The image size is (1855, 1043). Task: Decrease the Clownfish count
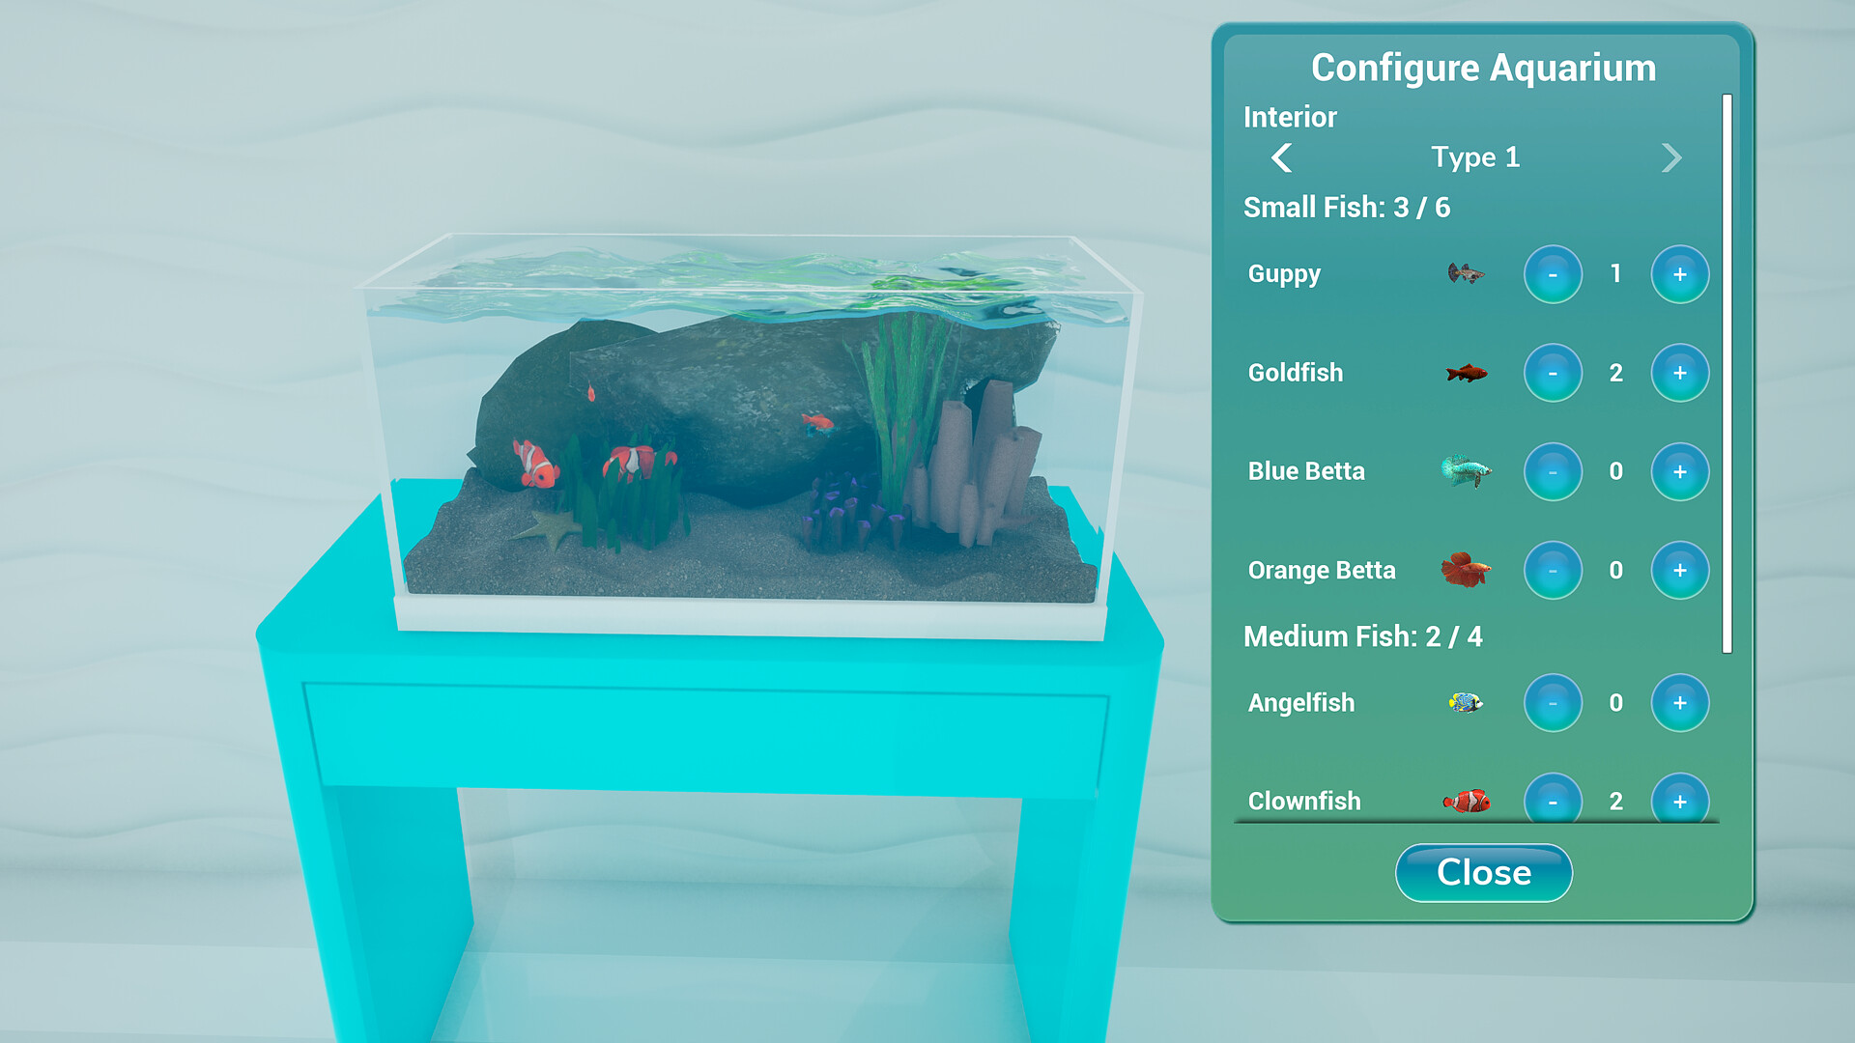tap(1553, 802)
